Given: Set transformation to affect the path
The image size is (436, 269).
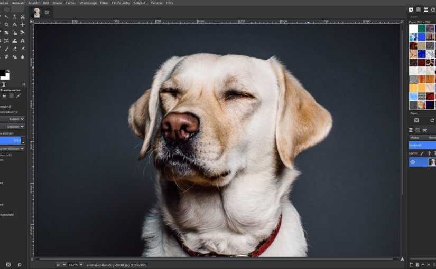Looking at the screenshot, I should [18, 95].
